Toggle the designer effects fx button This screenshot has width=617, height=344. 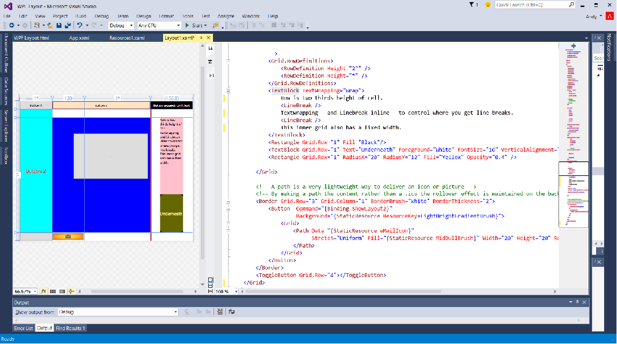44,291
